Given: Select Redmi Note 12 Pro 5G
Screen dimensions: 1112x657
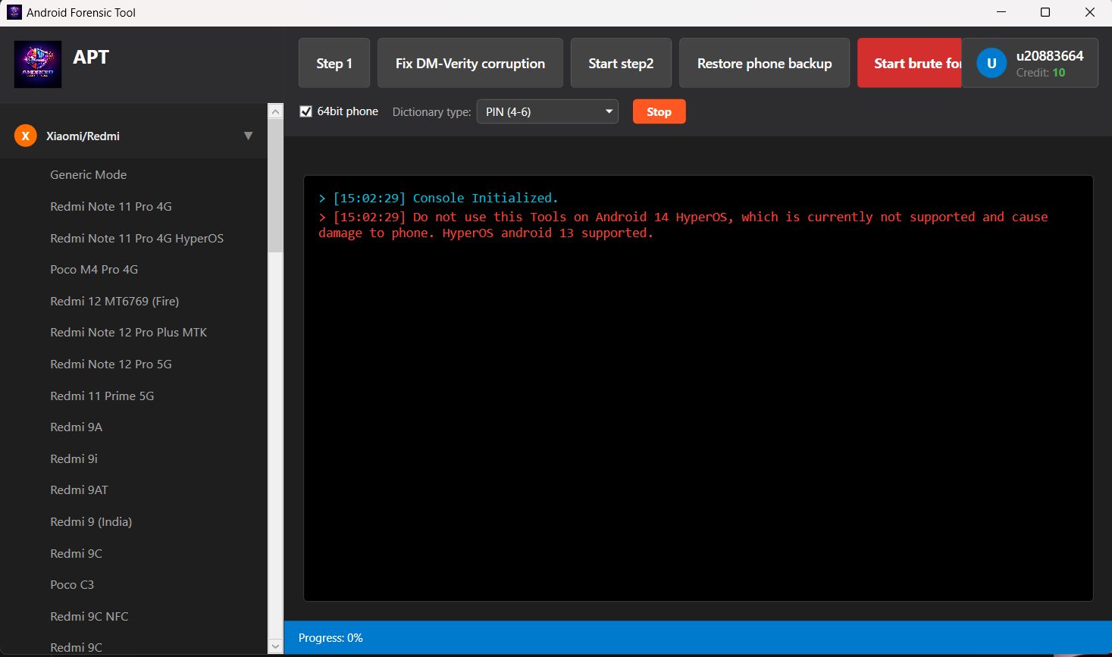Looking at the screenshot, I should (111, 364).
